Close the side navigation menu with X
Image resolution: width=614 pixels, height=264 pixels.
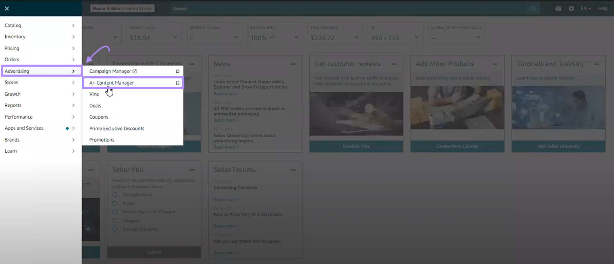(7, 8)
